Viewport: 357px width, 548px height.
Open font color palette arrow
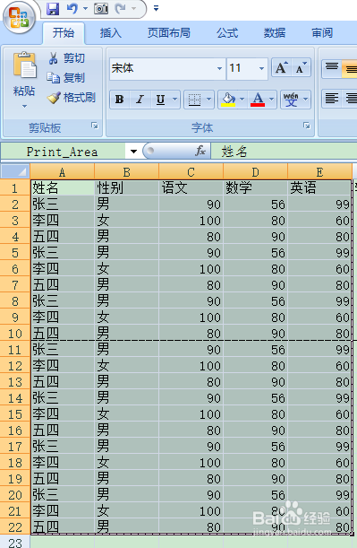272,100
